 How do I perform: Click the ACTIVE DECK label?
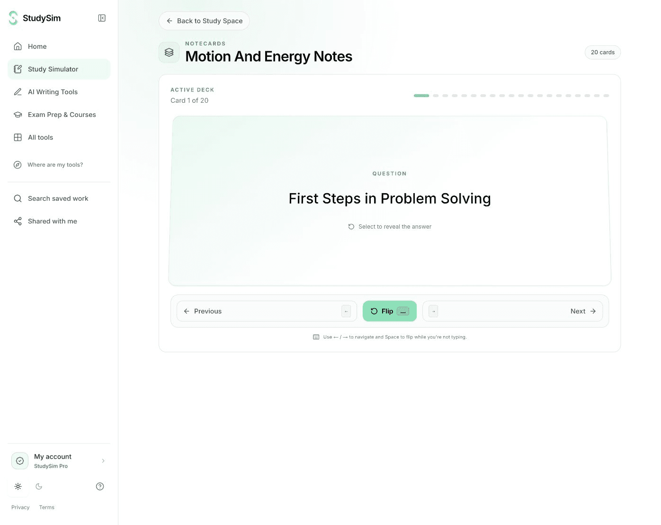[x=192, y=90]
